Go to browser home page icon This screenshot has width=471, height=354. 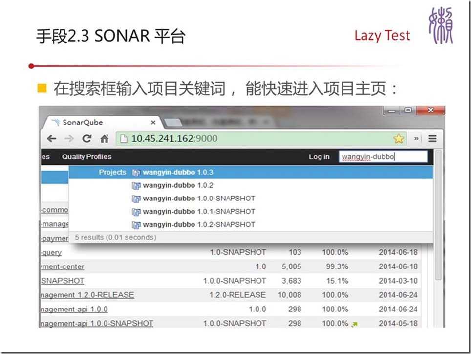(105, 138)
